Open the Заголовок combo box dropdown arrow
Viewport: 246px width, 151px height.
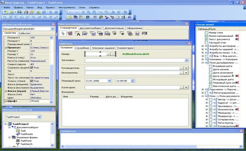coord(186,60)
